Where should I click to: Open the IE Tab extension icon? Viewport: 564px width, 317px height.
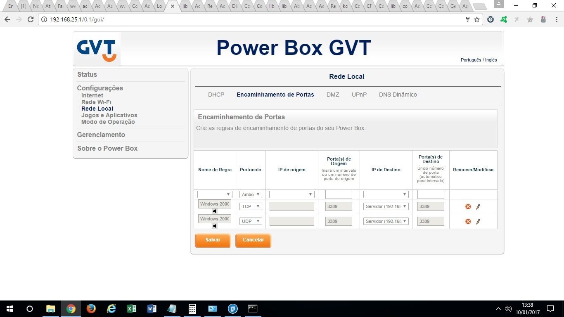491,19
